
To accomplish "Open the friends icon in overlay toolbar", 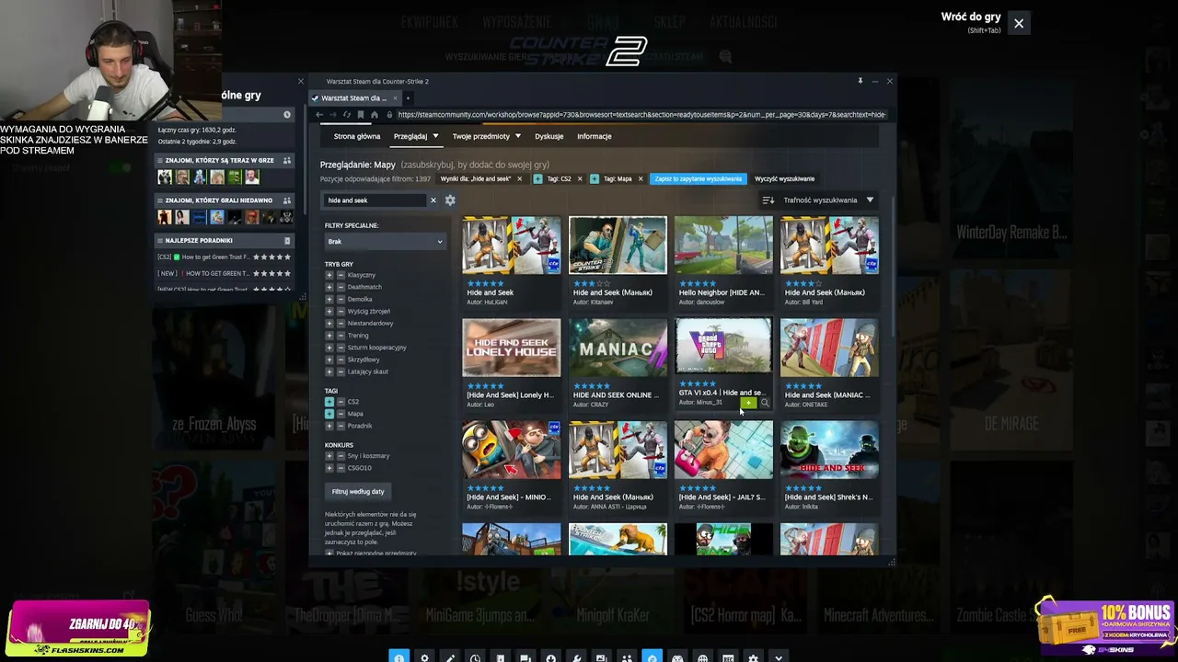I will click(x=627, y=657).
